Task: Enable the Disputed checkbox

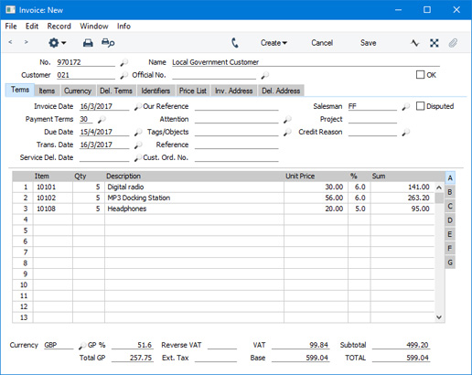Action: (420, 106)
